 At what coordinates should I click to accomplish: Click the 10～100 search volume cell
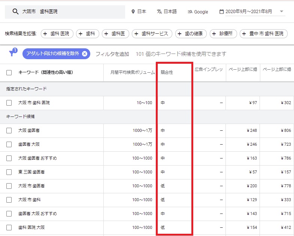point(144,103)
